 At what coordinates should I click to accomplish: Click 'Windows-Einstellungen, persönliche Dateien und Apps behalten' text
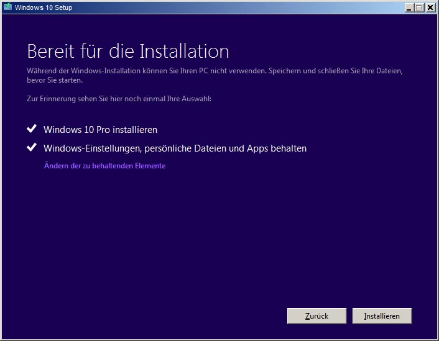tap(175, 148)
